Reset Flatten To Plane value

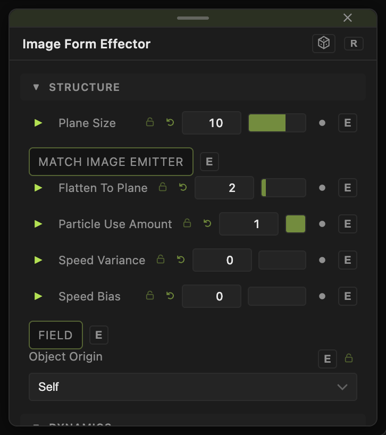[183, 187]
